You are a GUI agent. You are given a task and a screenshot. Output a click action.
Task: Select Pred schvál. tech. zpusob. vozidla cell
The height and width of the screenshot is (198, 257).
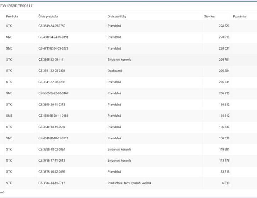pos(129,183)
